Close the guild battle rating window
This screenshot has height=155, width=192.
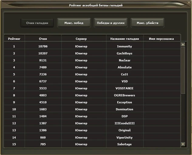[x=189, y=2]
